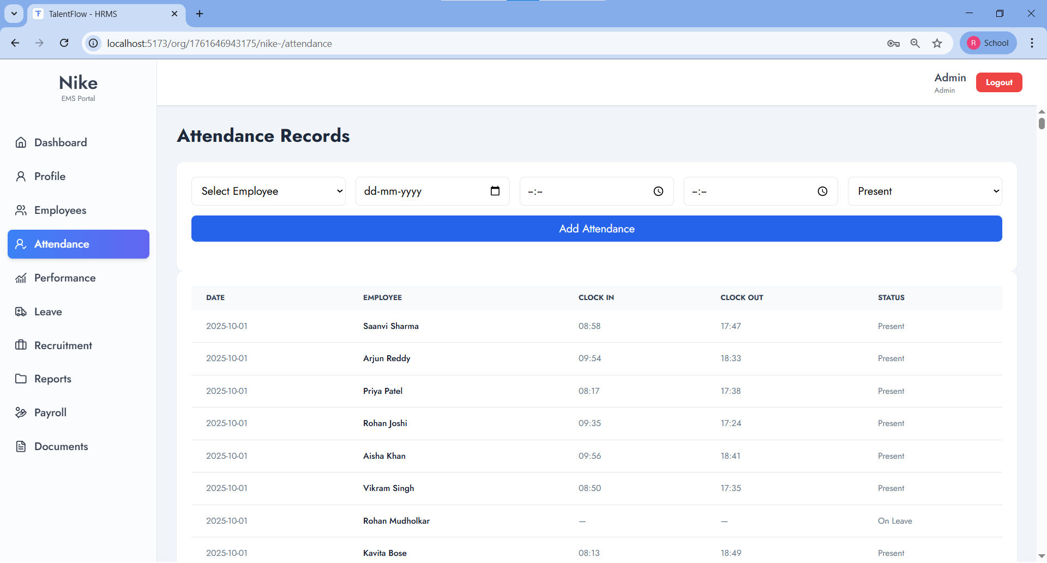Click the CLOCK OUT column header

[742, 297]
